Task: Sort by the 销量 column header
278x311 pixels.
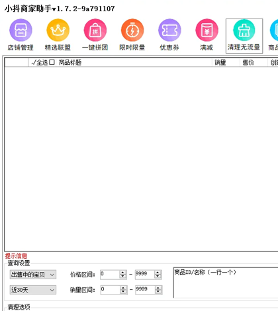Action: [220, 62]
